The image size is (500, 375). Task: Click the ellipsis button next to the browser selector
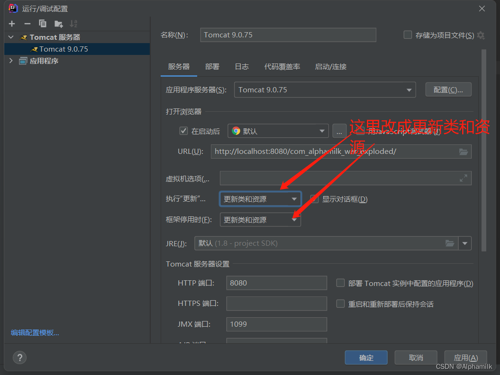(x=339, y=131)
